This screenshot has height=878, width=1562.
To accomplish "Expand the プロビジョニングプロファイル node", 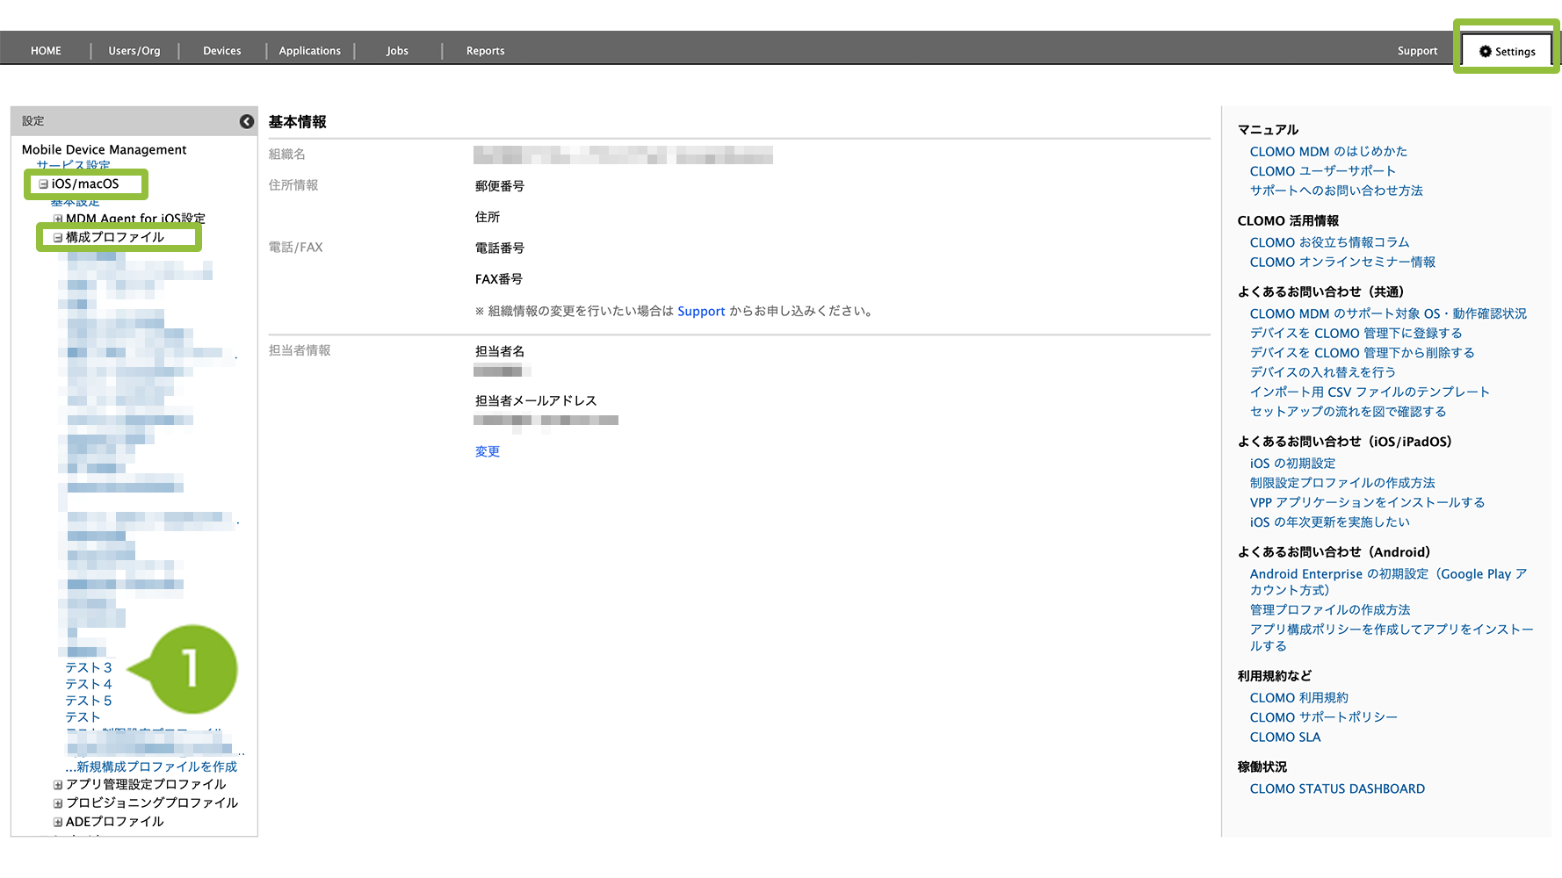I will pyautogui.click(x=58, y=803).
